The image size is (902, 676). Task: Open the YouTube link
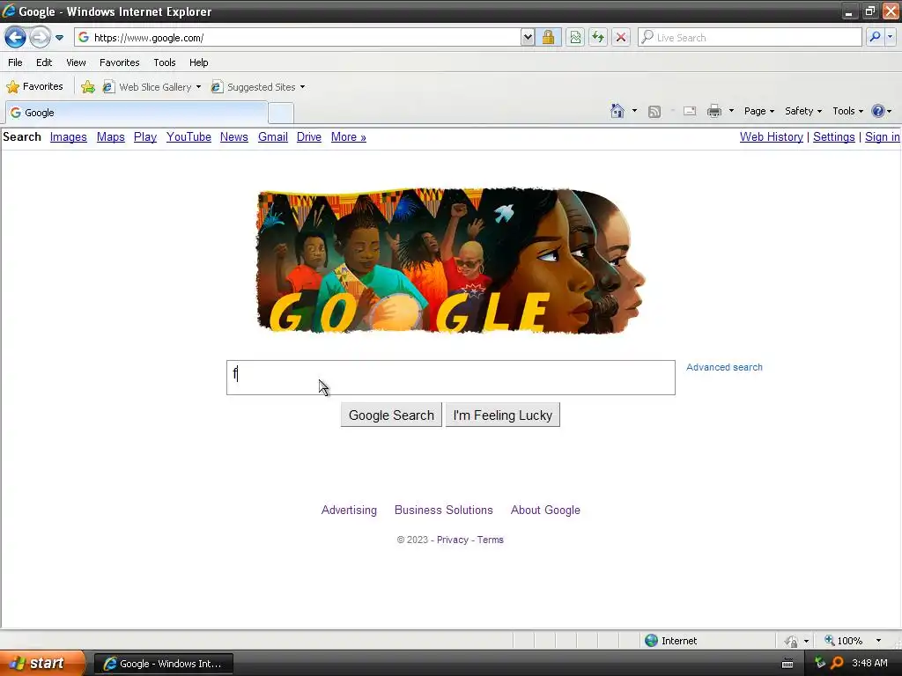pos(189,136)
